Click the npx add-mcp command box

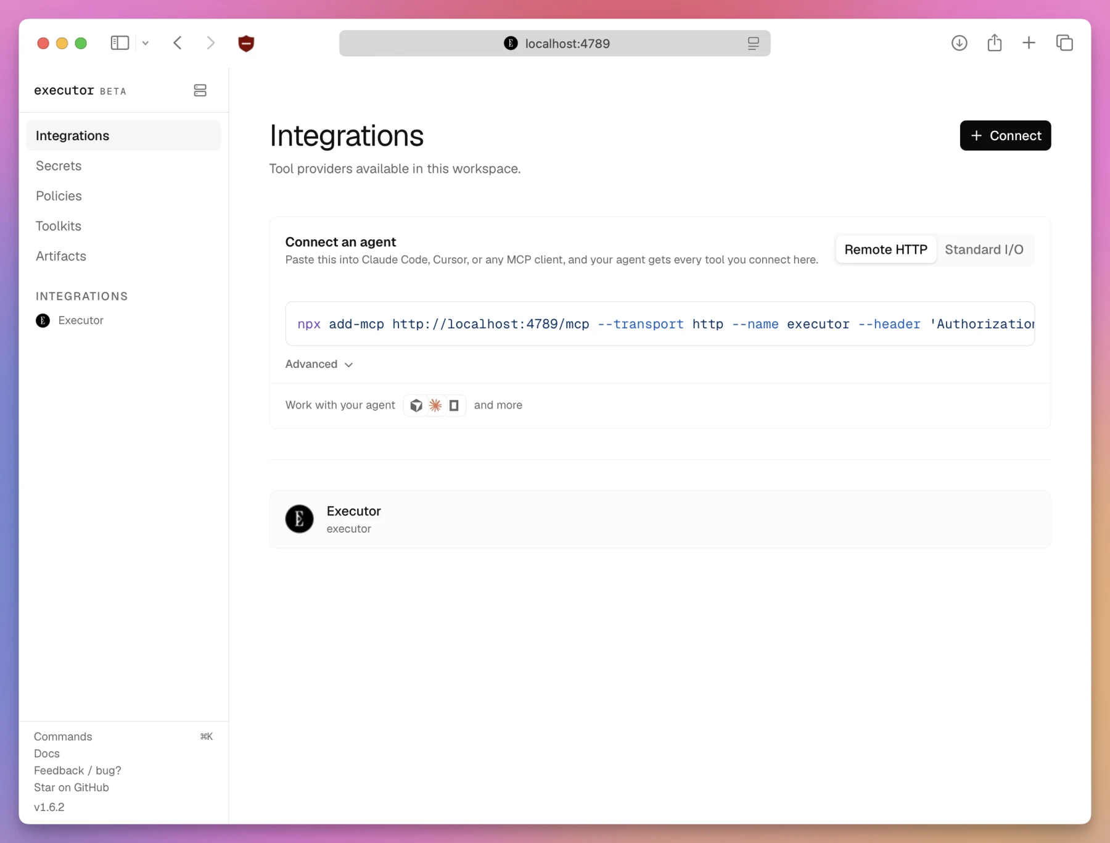pyautogui.click(x=660, y=324)
